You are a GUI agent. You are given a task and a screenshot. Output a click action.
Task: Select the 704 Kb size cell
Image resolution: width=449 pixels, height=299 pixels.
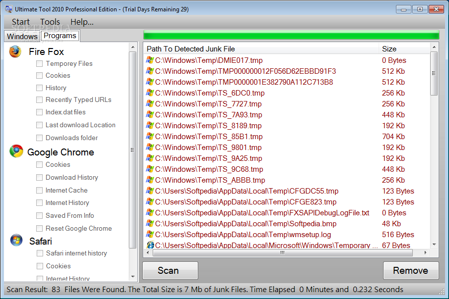point(393,137)
